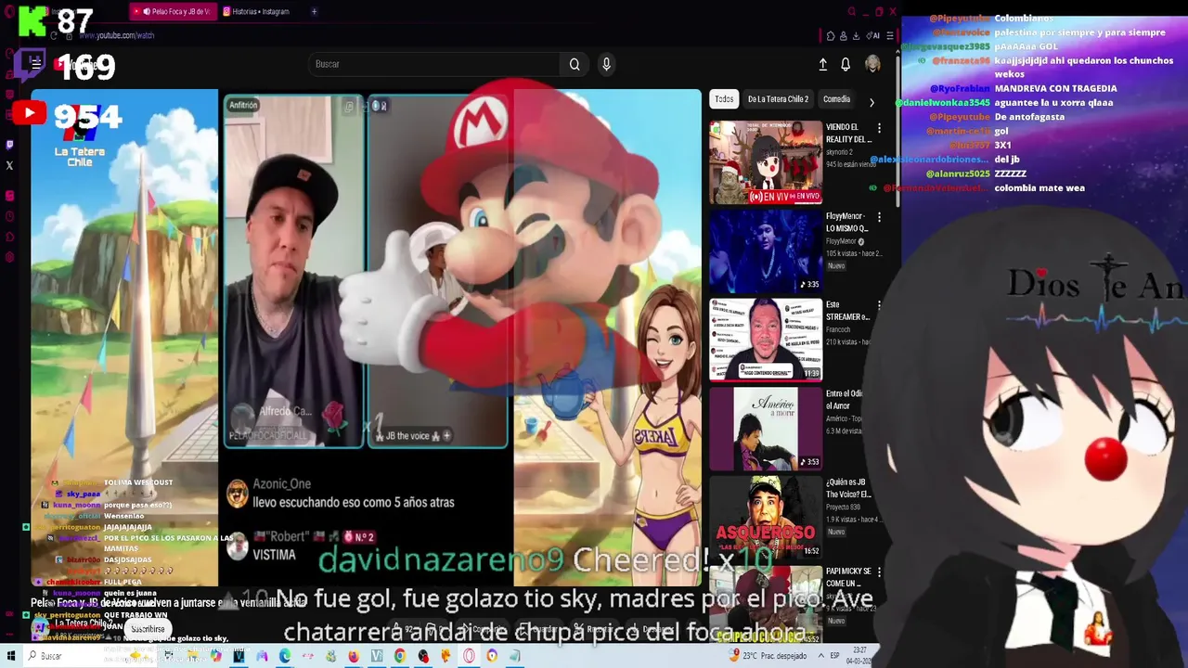The image size is (1188, 668).
Task: Switch to the Historias Instagram browser tab
Action: (x=255, y=11)
